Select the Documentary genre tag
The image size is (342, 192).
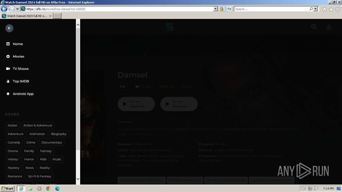tap(52, 142)
